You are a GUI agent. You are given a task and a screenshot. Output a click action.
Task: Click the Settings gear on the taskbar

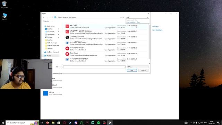(110, 123)
